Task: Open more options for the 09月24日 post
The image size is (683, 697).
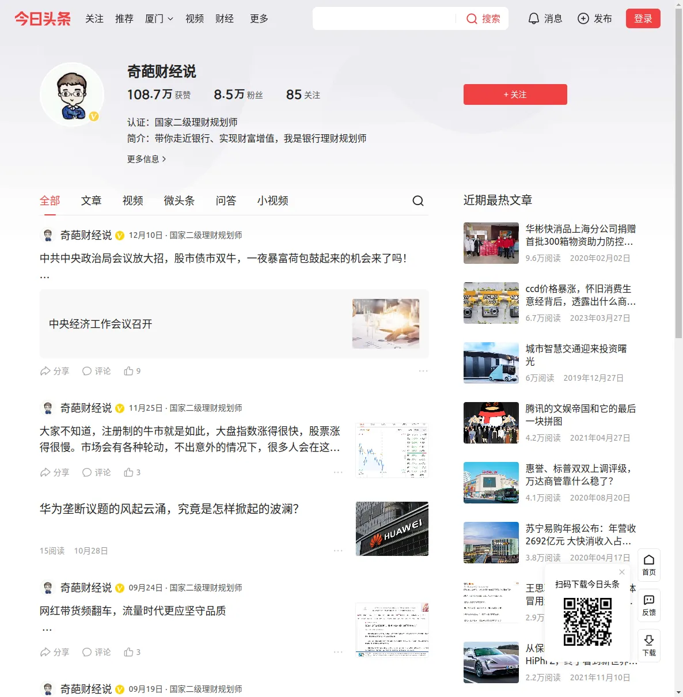Action: coord(338,652)
